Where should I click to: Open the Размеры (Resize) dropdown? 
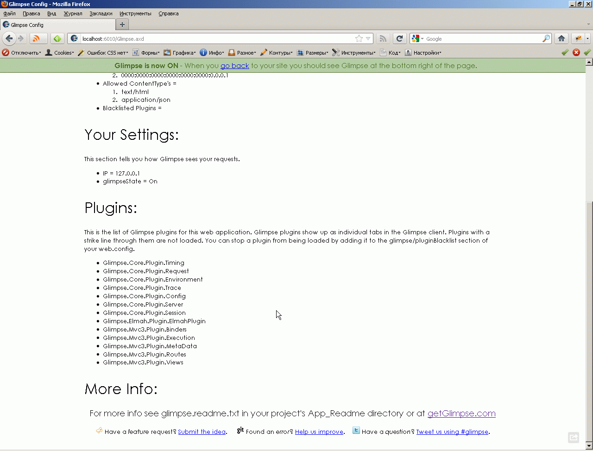tap(312, 53)
